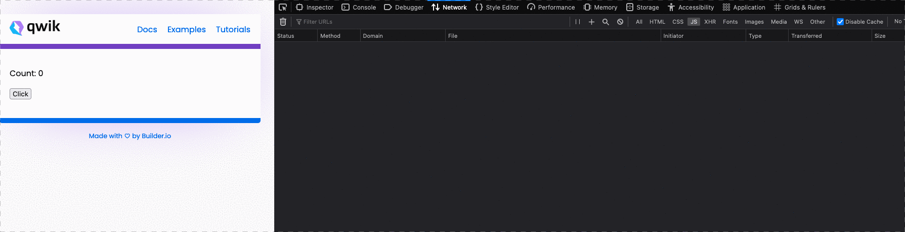Viewport: 905px width, 232px height.
Task: Follow the Made with ♡ by Builder.io link
Action: pyautogui.click(x=130, y=136)
